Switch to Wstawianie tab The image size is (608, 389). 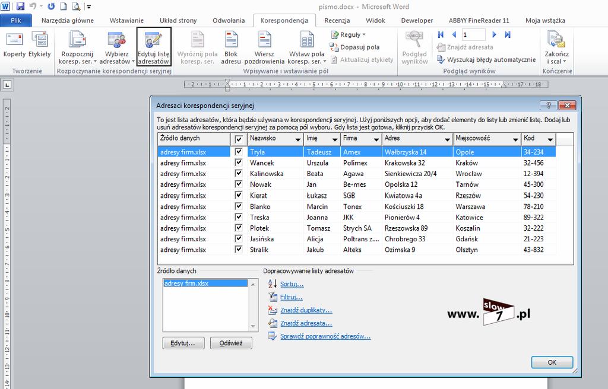[126, 21]
